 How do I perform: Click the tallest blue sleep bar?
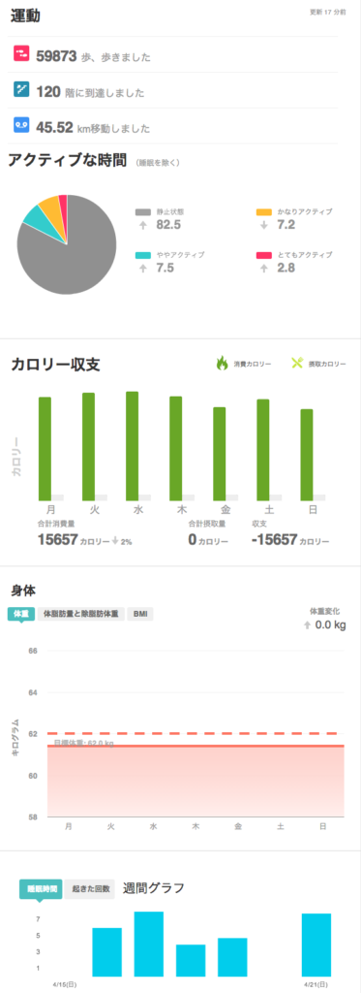[149, 945]
